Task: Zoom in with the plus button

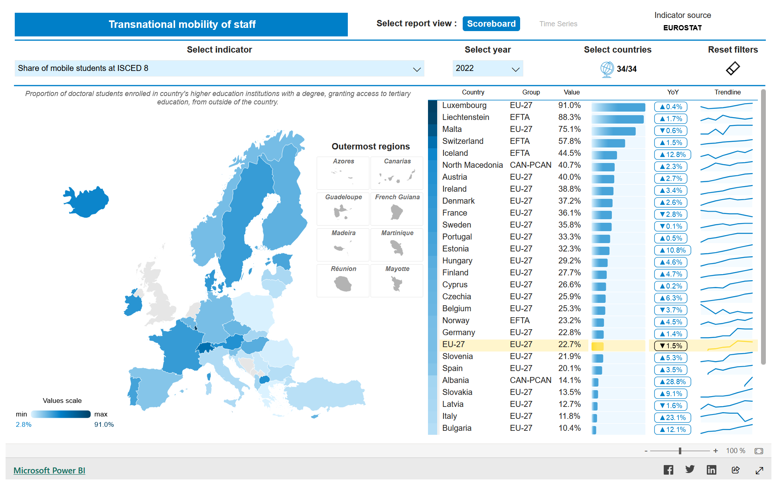Action: 716,451
